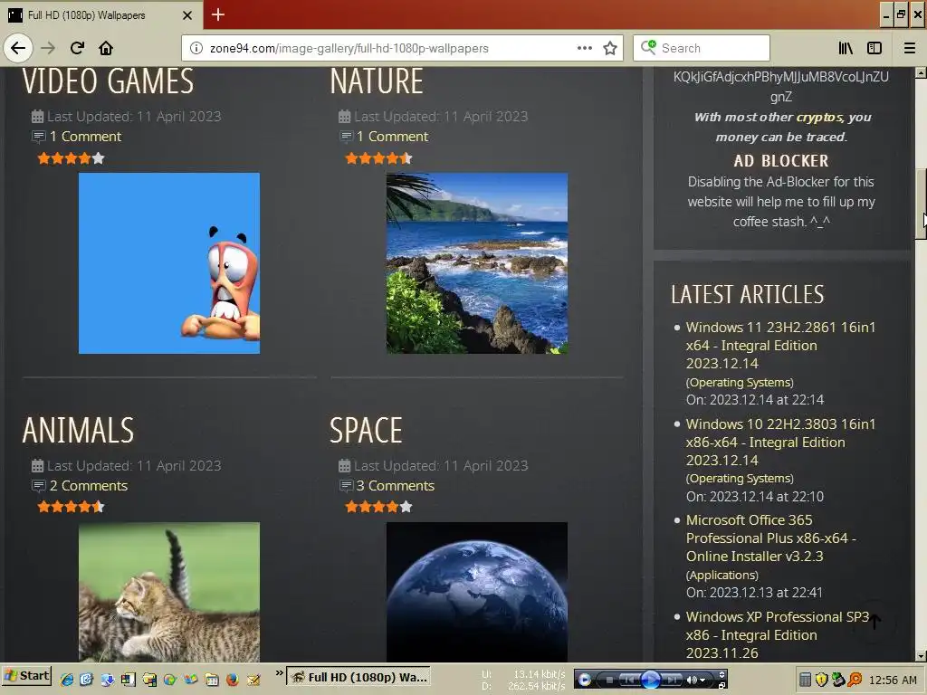927x695 pixels.
Task: Open the ANIMALS gallery heading
Action: [x=79, y=430]
